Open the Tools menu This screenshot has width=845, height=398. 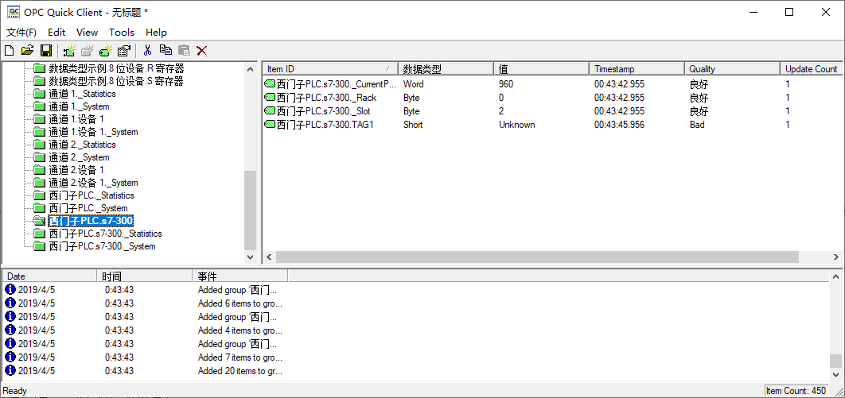(122, 33)
